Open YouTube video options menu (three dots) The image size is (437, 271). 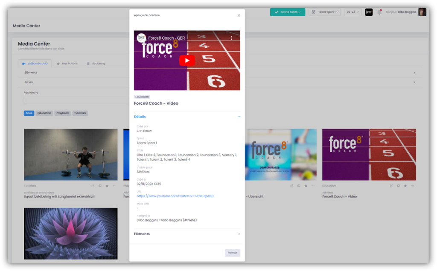coord(232,38)
